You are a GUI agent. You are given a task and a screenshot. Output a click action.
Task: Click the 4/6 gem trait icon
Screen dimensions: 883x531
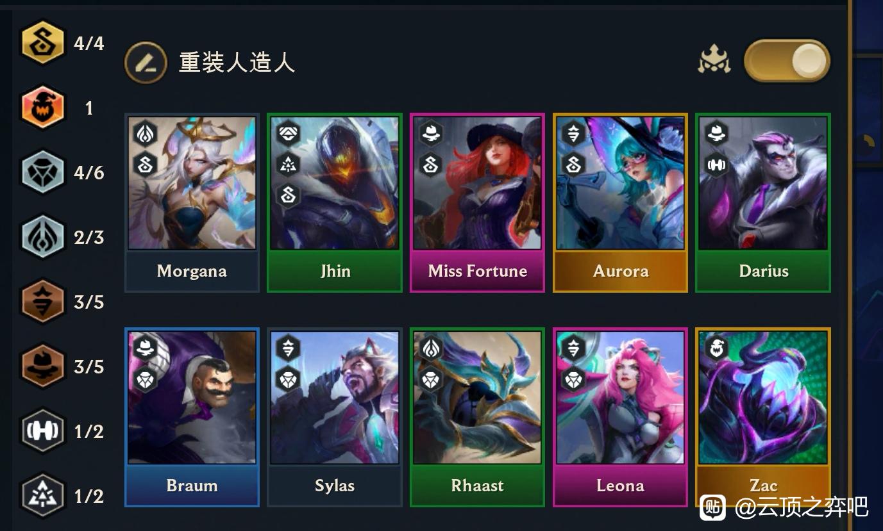click(x=43, y=172)
